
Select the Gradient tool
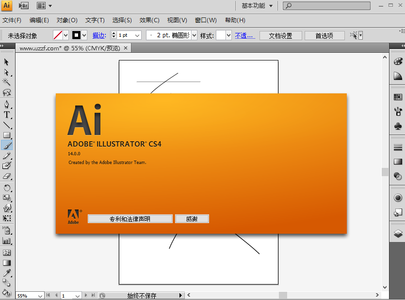tap(6, 263)
